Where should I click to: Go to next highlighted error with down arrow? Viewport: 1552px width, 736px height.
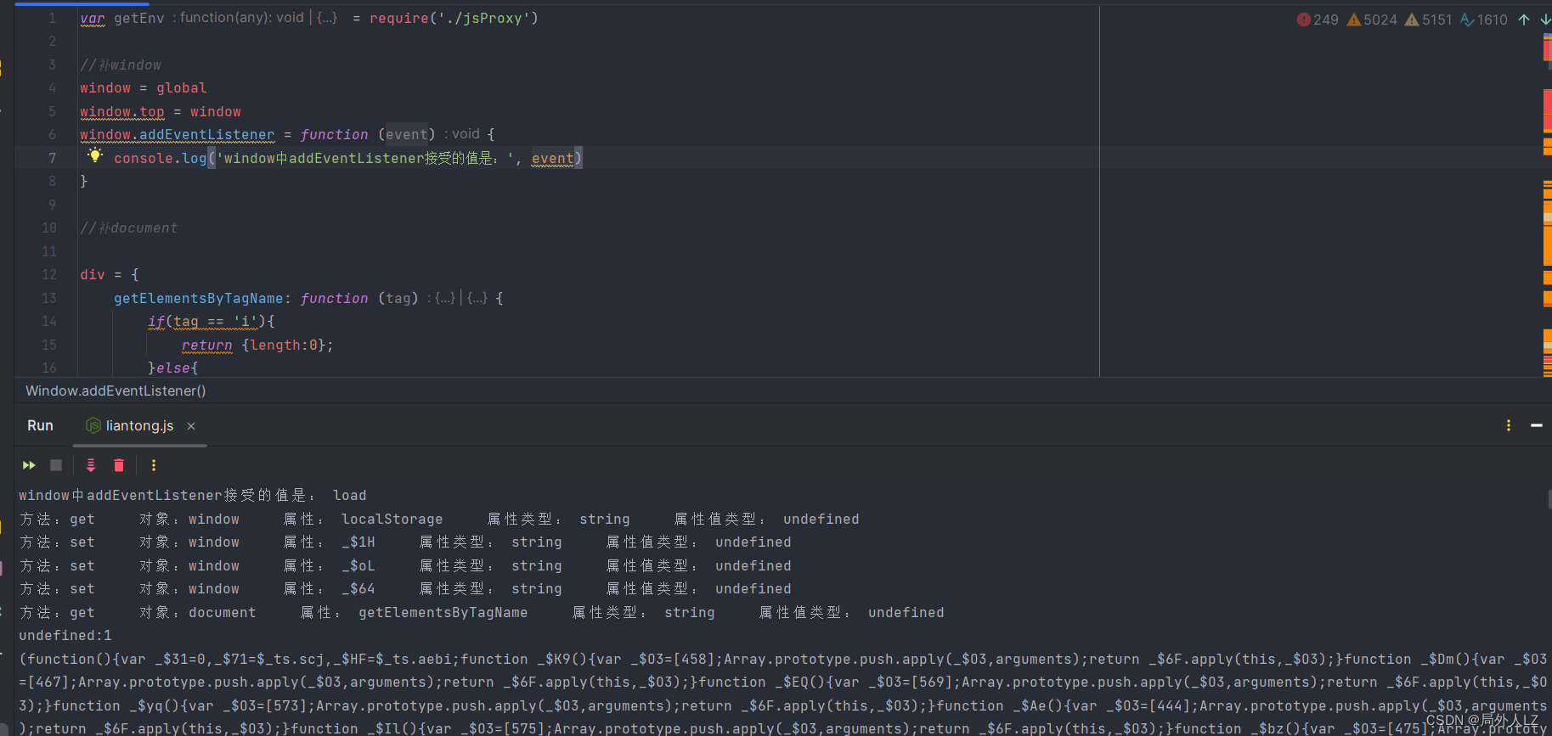(1545, 20)
